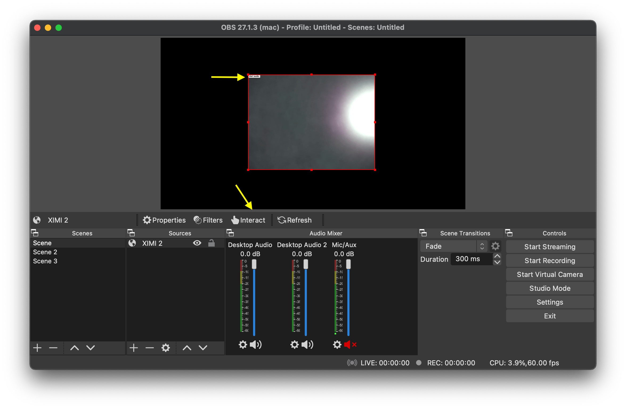Click the Mic/Aux volume slider handle
Screen dimensions: 626x409
point(348,264)
